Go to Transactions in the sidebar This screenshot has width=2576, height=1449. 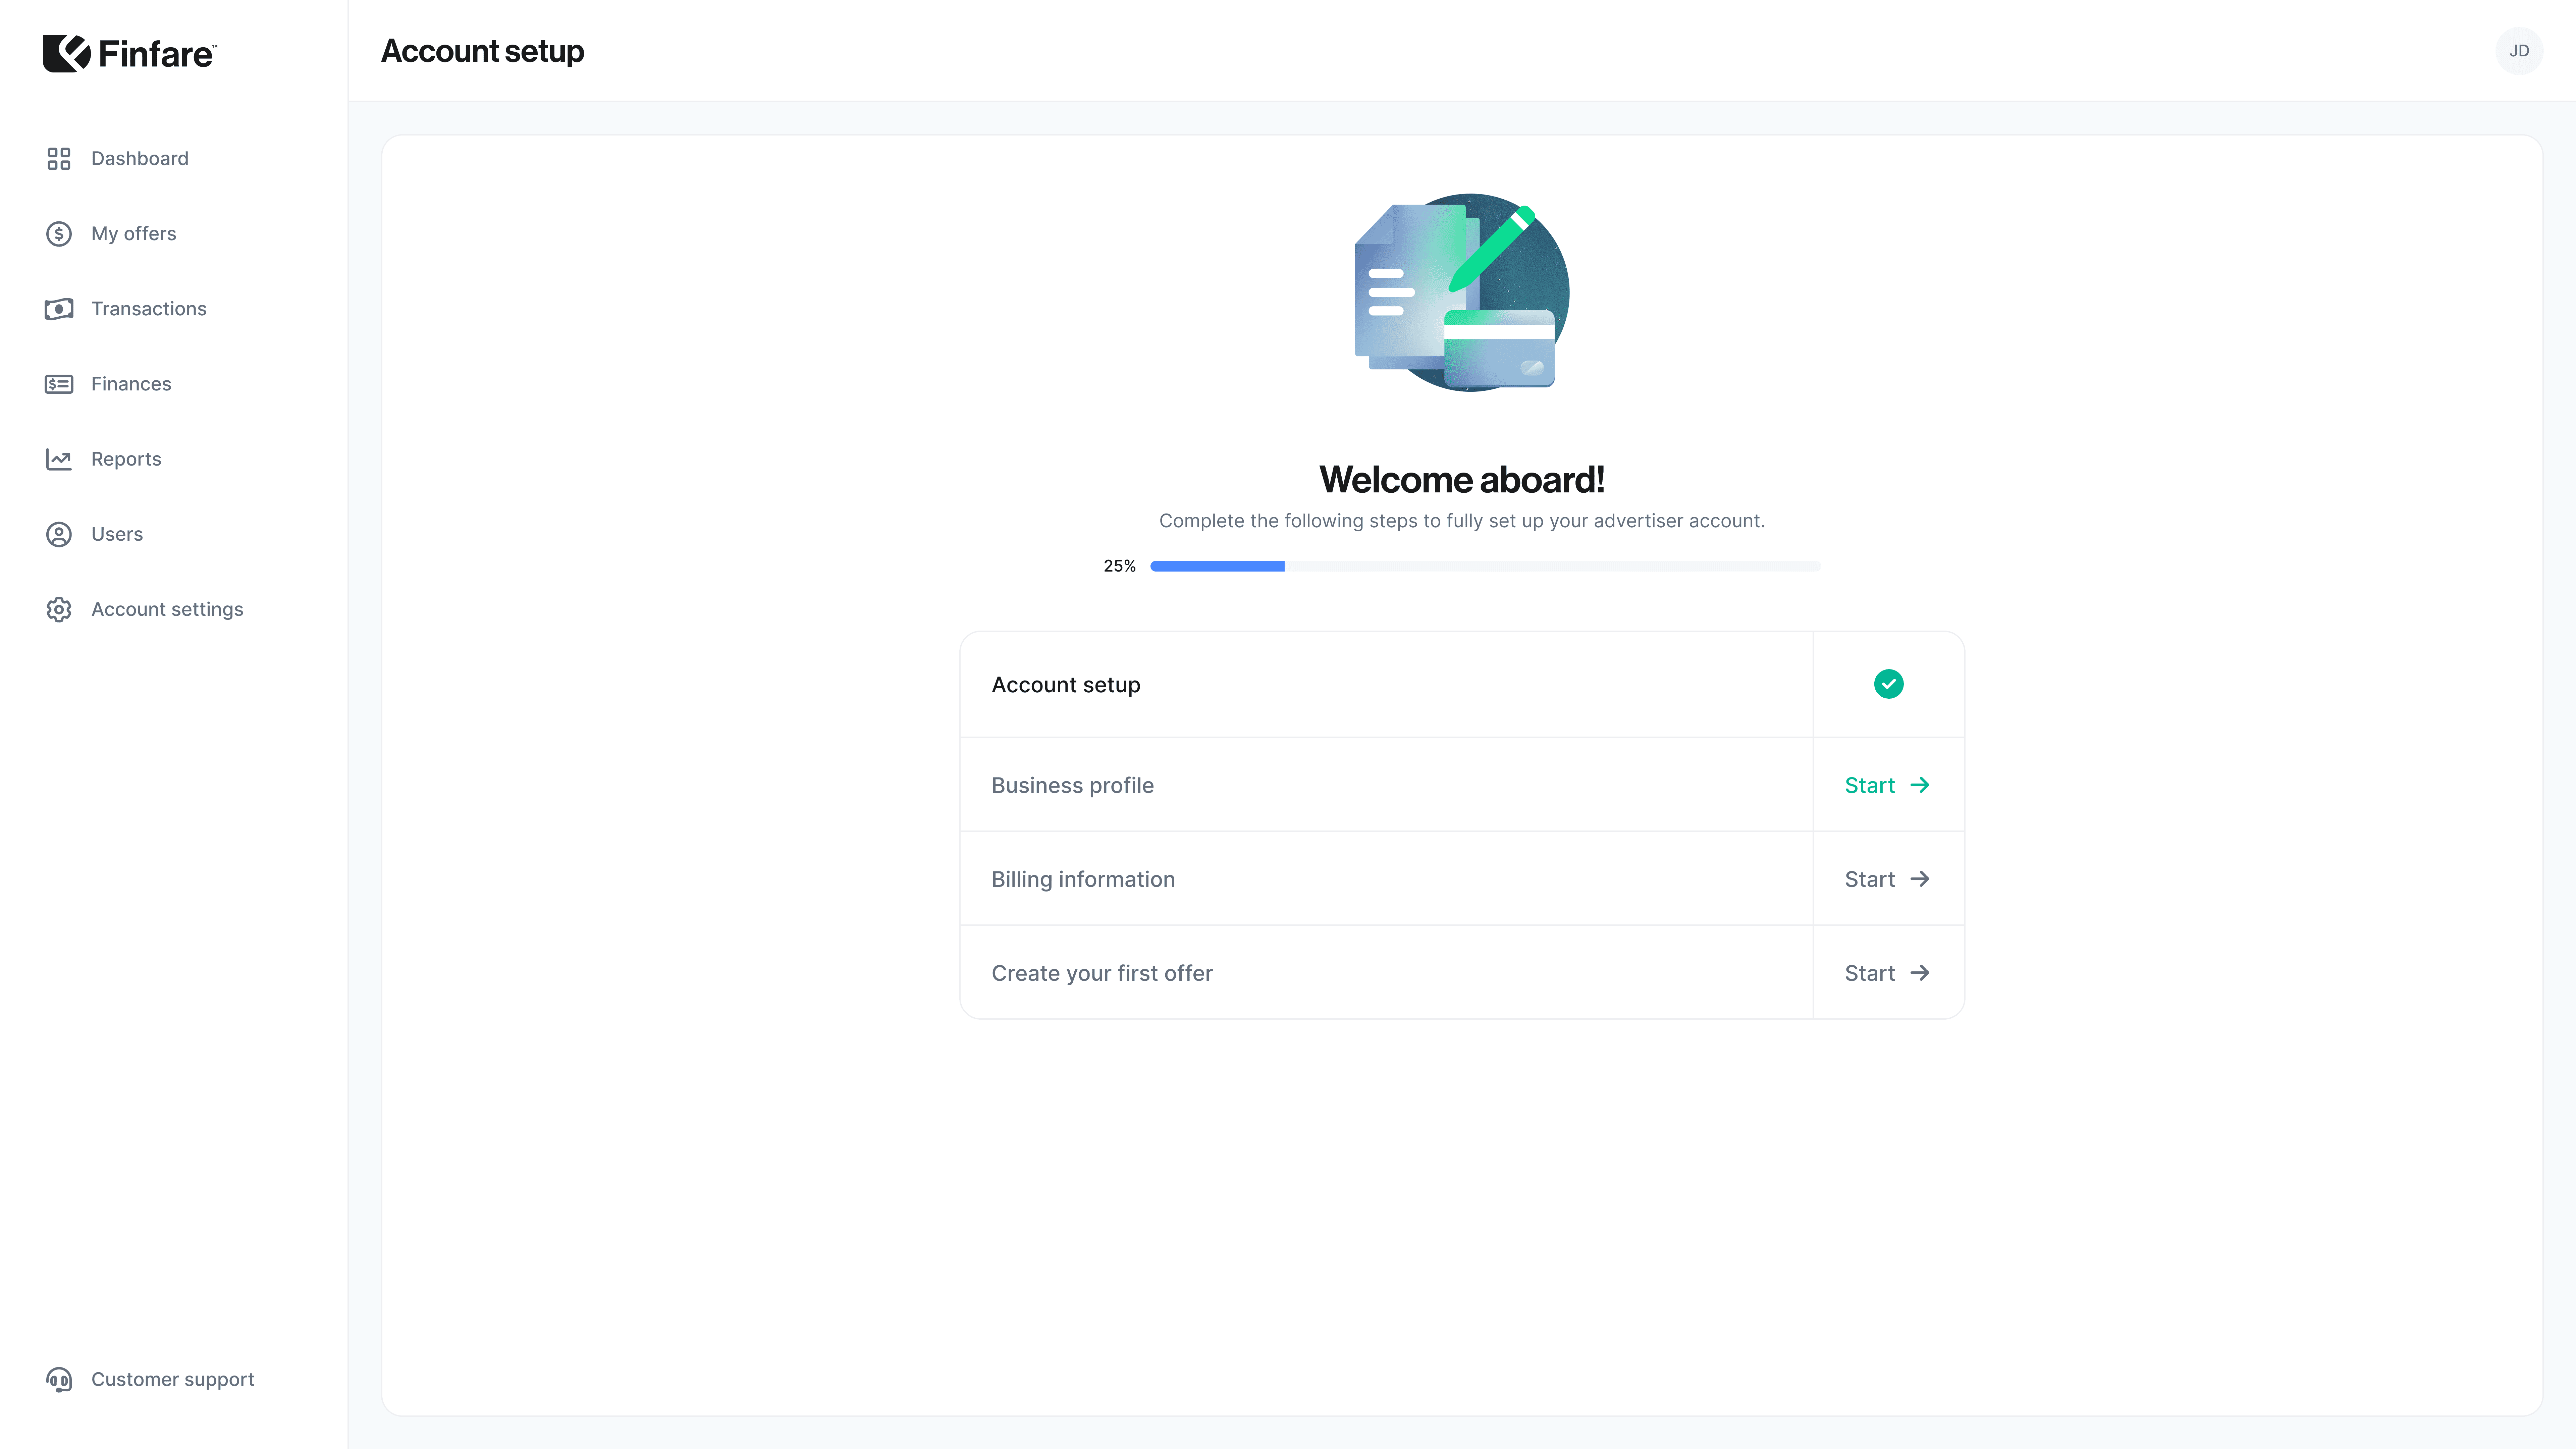click(148, 309)
